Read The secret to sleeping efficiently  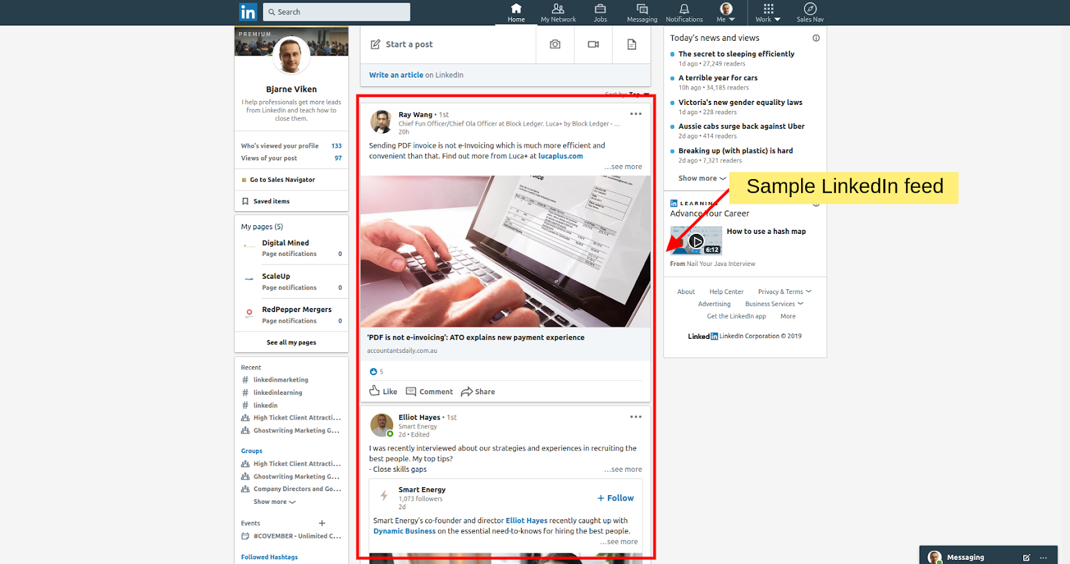(x=736, y=54)
